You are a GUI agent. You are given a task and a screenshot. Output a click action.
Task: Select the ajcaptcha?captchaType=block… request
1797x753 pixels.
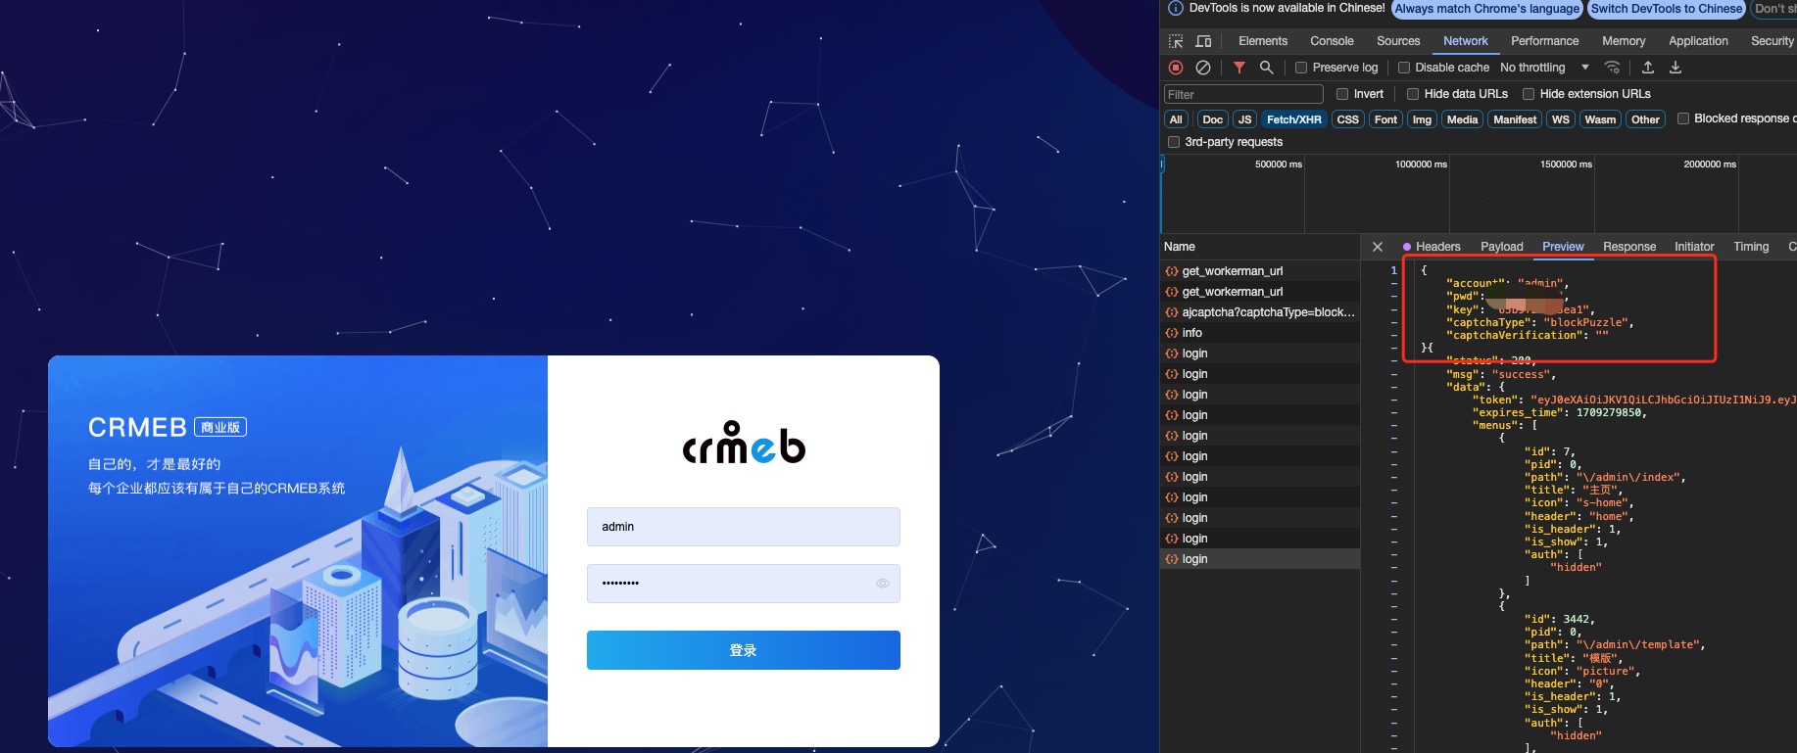pyautogui.click(x=1260, y=312)
